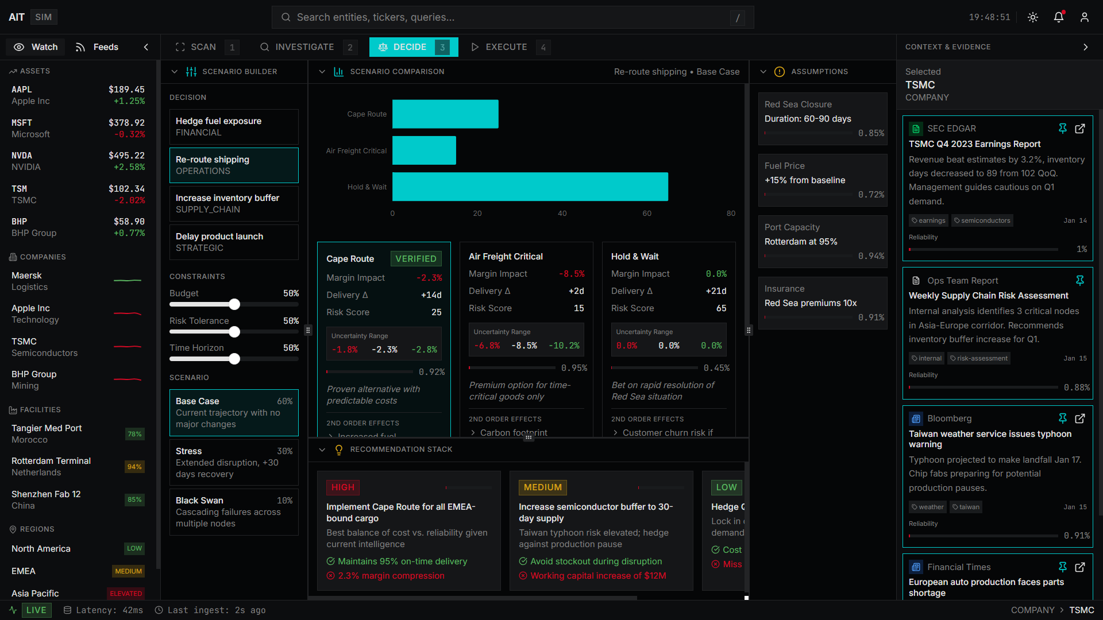1103x620 pixels.
Task: Collapse the Scenario Comparison section
Action: (322, 72)
